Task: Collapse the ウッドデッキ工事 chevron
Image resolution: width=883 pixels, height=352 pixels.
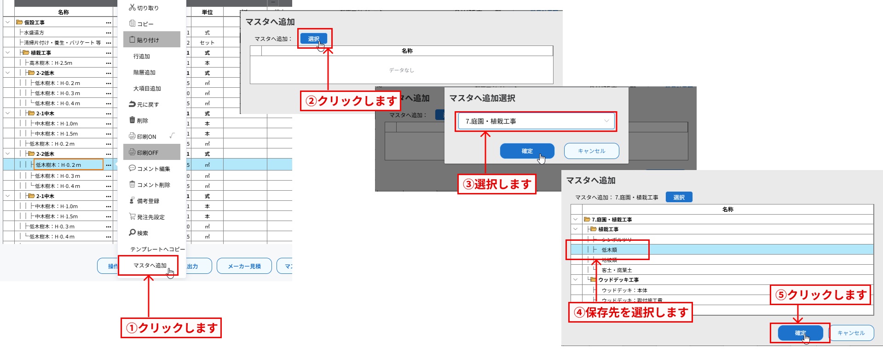Action: [x=576, y=279]
